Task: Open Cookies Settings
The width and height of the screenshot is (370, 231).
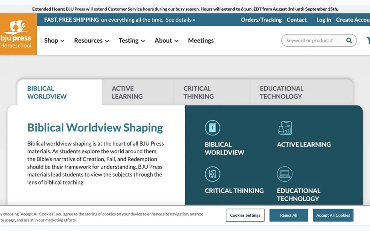Action: (x=245, y=215)
